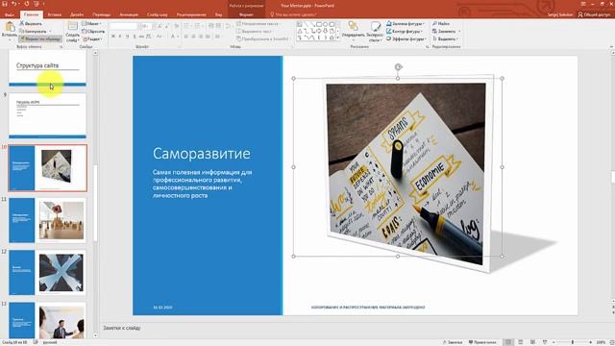This screenshot has width=615, height=346.
Task: Open Align Text (Выровнять текст) dropdown
Action: point(255,31)
